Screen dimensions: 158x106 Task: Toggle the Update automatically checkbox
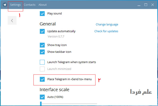tap(42, 31)
